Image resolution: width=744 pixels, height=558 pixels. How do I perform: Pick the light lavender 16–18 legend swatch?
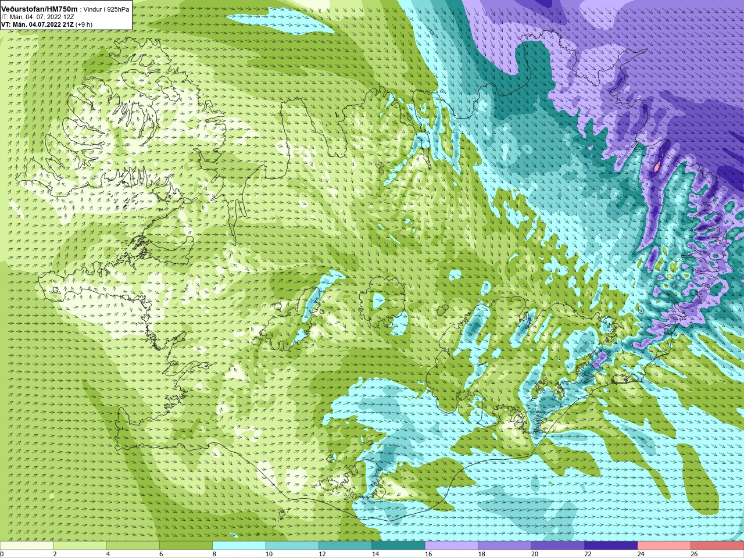[x=452, y=545]
